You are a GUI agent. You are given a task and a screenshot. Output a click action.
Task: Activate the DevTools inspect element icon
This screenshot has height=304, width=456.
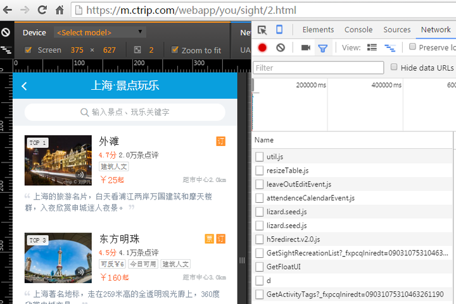click(262, 30)
